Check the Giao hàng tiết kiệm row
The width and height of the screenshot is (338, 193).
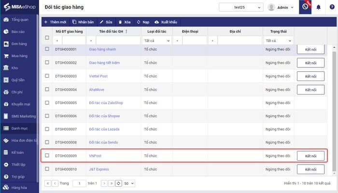point(47,63)
